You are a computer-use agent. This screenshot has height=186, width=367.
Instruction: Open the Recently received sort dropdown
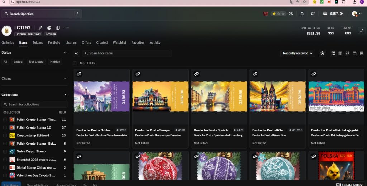click(297, 53)
